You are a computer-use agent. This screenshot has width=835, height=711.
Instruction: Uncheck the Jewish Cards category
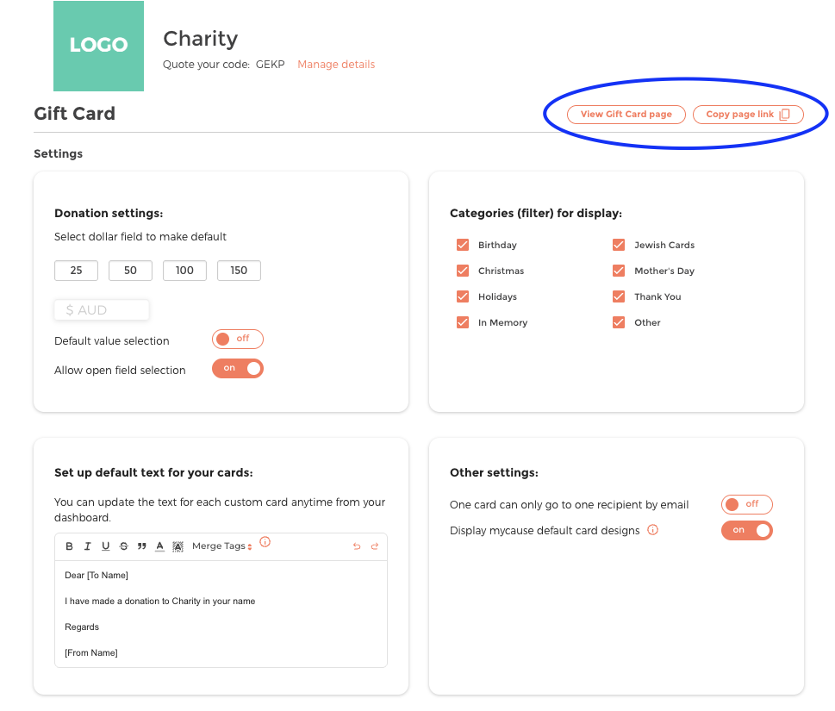coord(619,245)
